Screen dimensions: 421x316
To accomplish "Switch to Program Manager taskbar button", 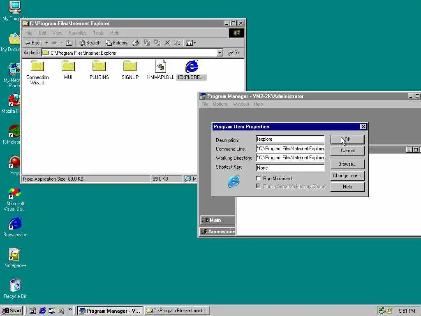I will pyautogui.click(x=110, y=311).
